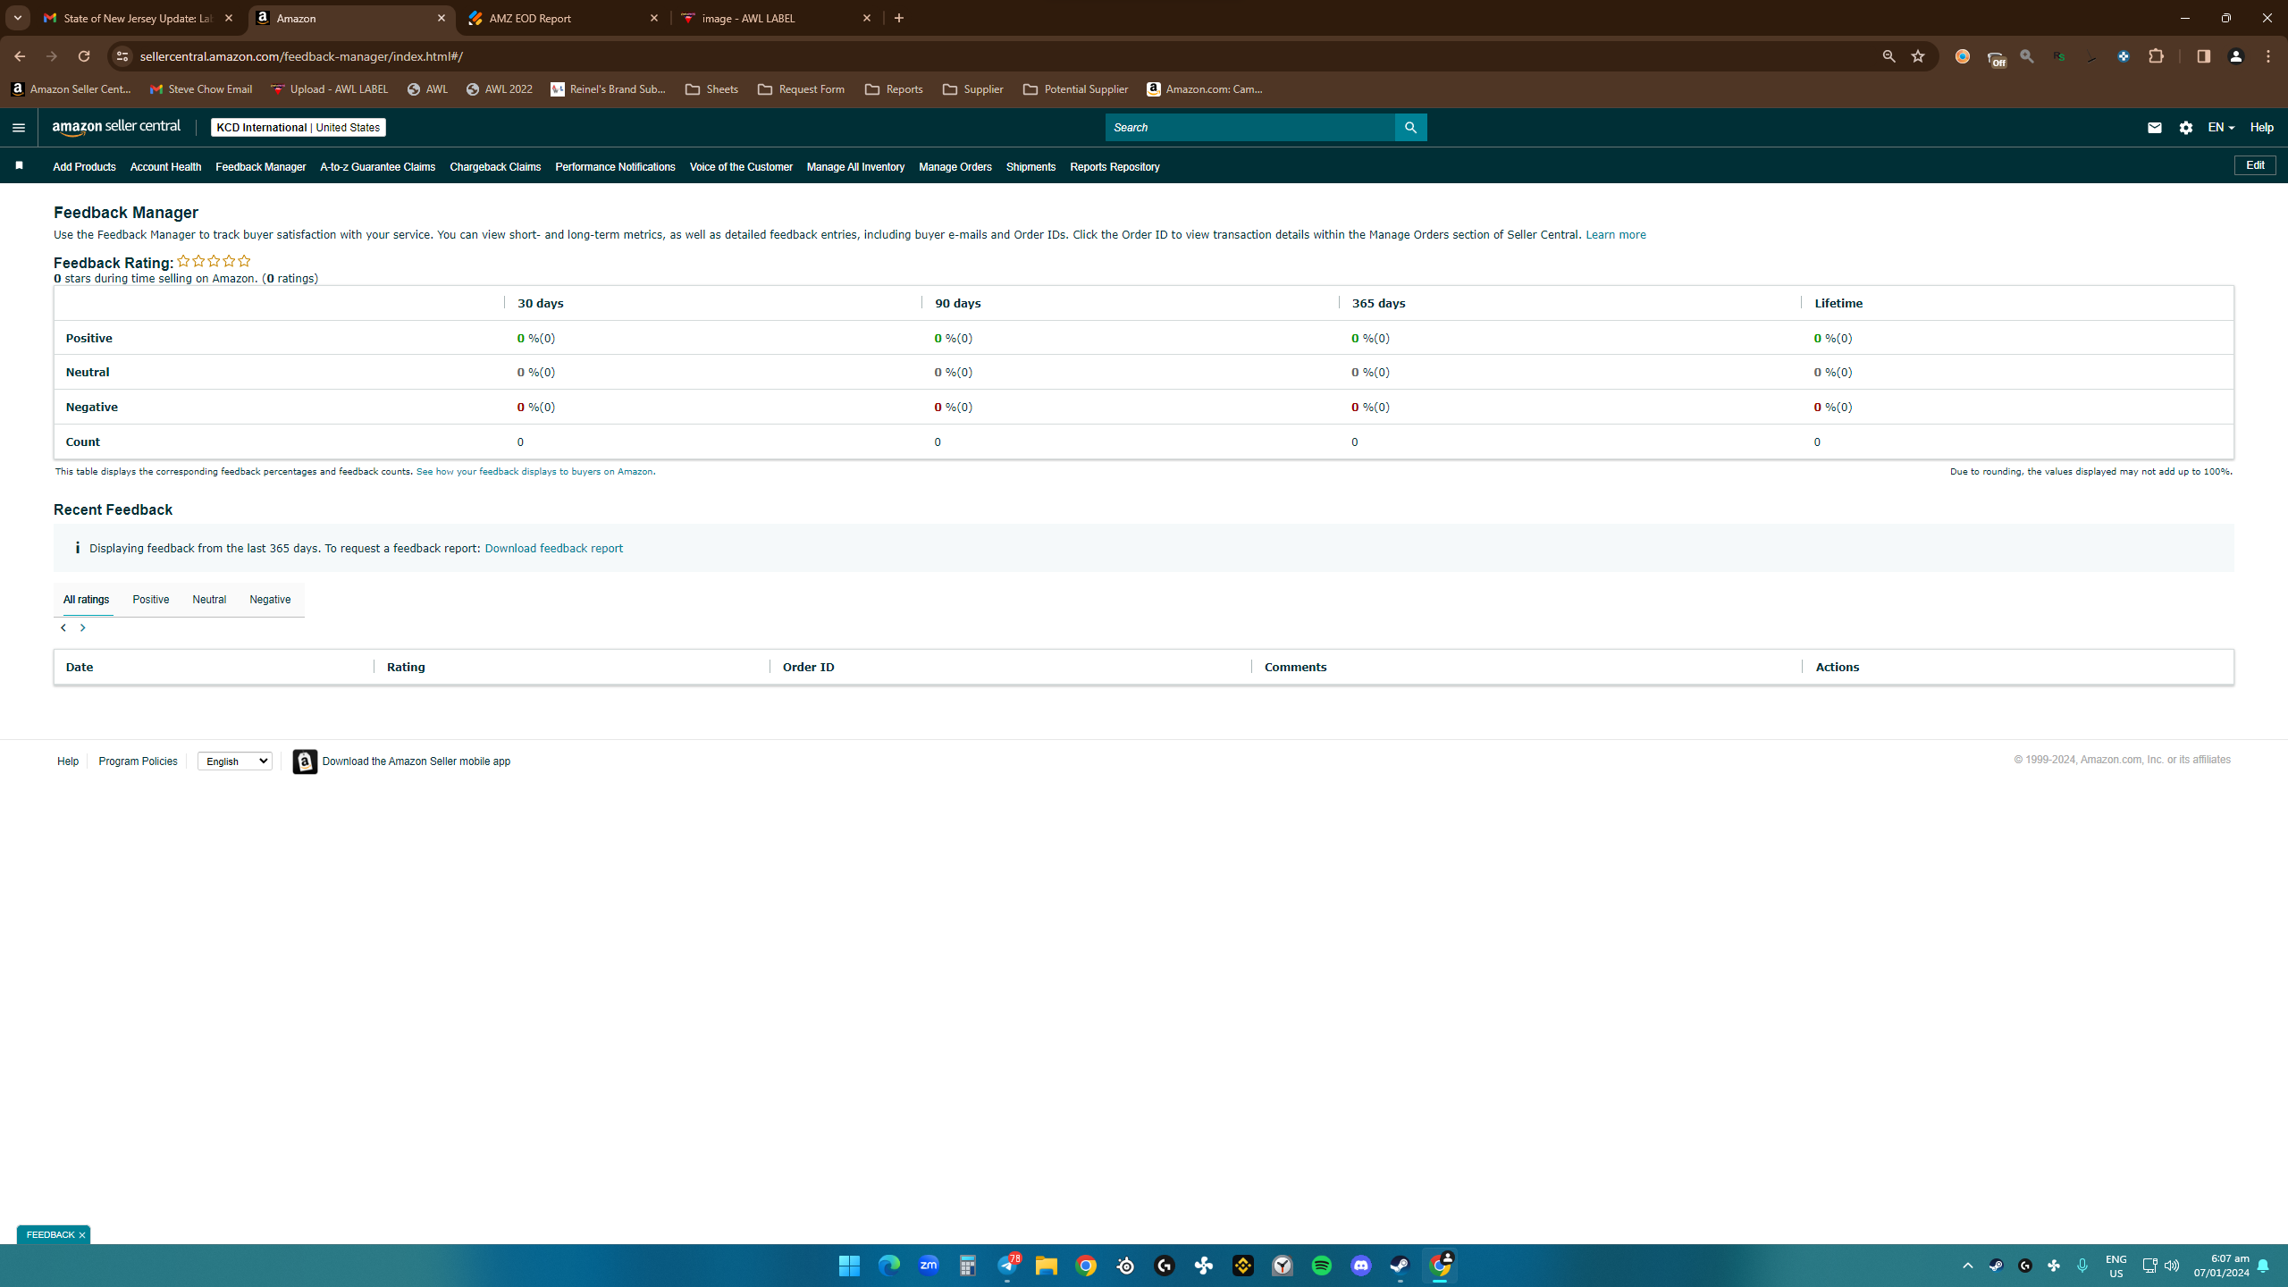Open Windows Start menu

coord(849,1266)
